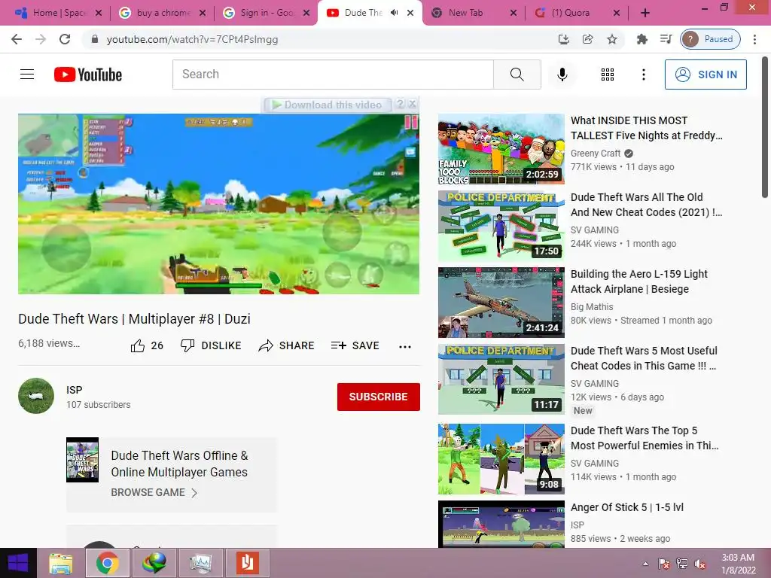Mute the Dude Theft tab audio
Image resolution: width=771 pixels, height=578 pixels.
point(395,13)
